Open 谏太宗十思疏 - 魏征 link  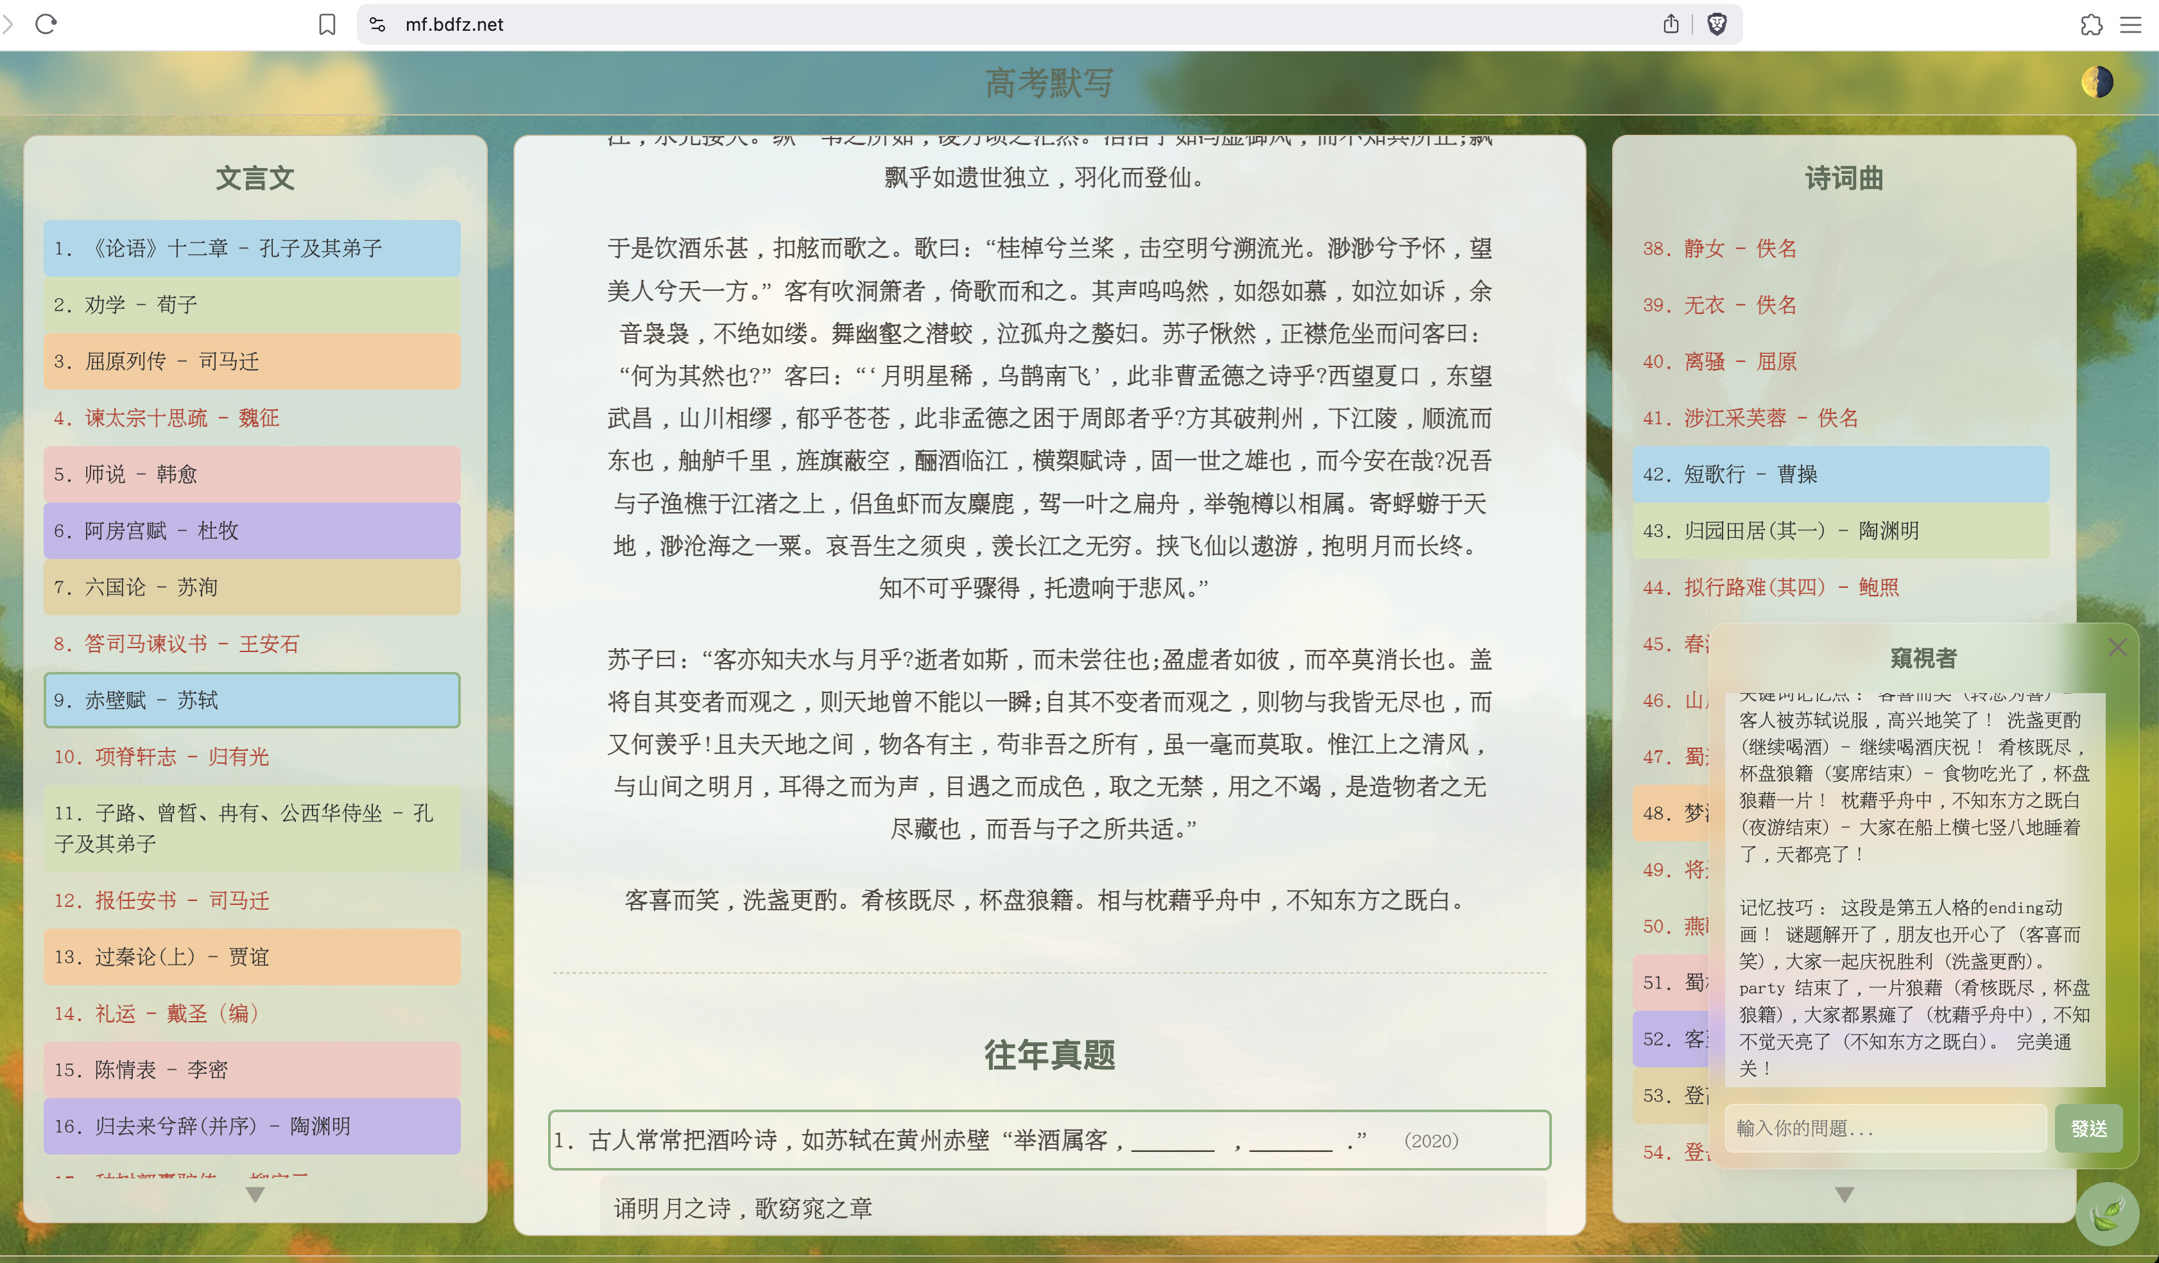[x=167, y=418]
